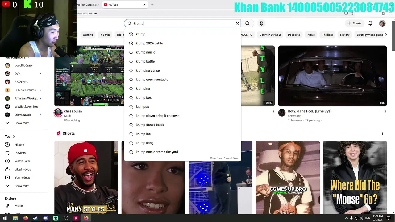Open BoyZ N The HooD video thumbnail
The height and width of the screenshot is (222, 395).
coord(332,76)
